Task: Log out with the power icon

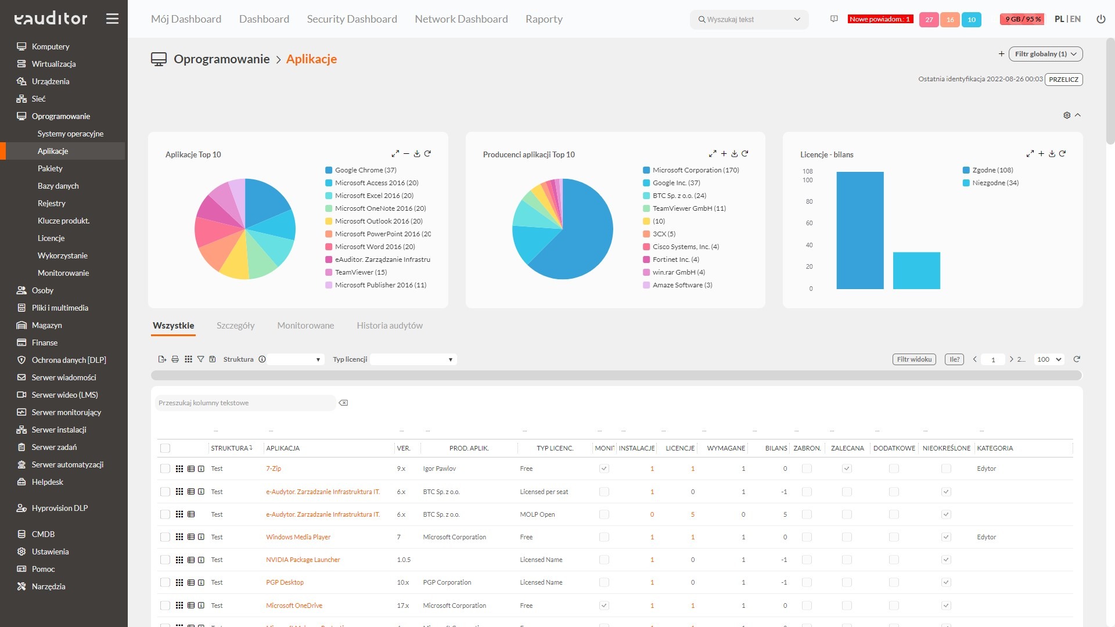Action: point(1100,19)
